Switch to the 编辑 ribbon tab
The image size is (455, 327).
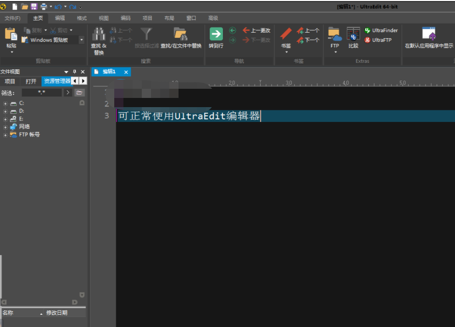point(60,18)
